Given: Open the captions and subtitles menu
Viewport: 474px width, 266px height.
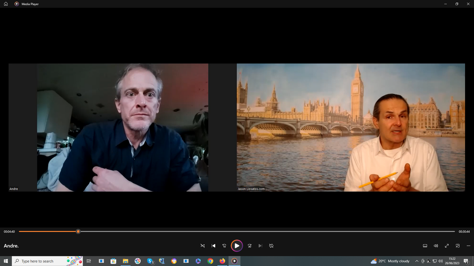Looking at the screenshot, I should (425, 246).
